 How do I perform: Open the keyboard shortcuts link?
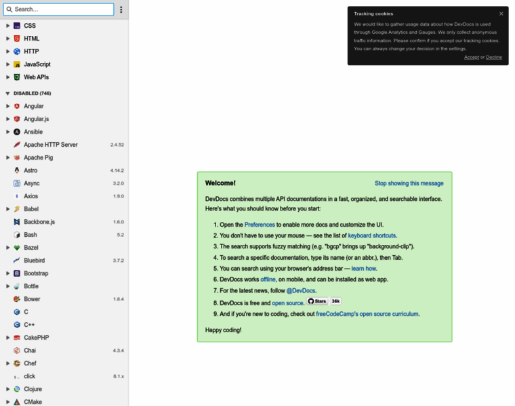click(372, 235)
